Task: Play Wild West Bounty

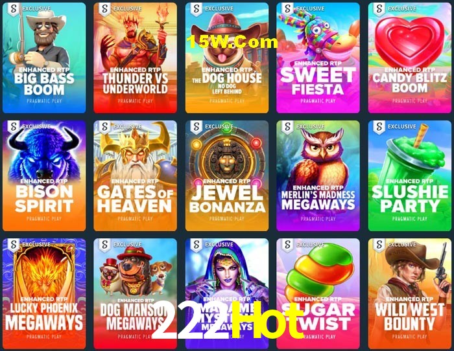Action: point(410,294)
